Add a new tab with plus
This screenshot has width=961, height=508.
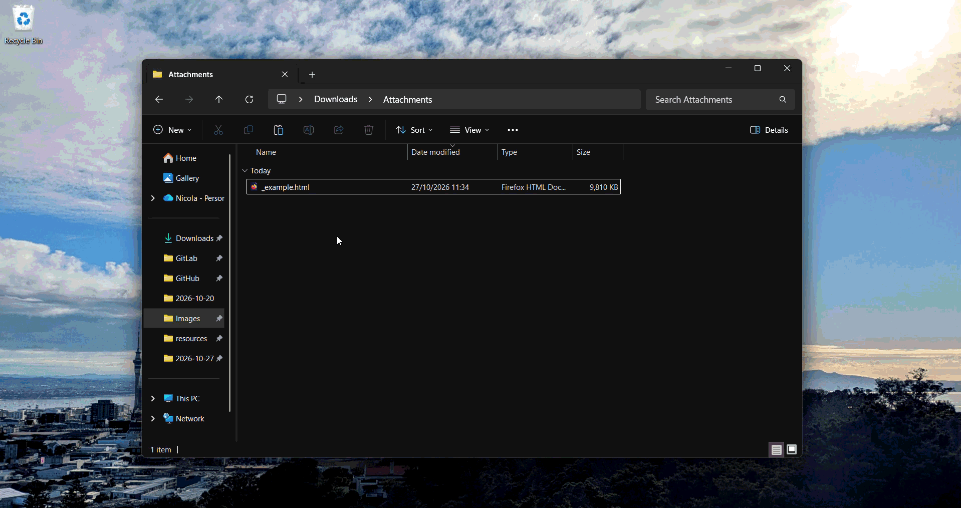[312, 75]
